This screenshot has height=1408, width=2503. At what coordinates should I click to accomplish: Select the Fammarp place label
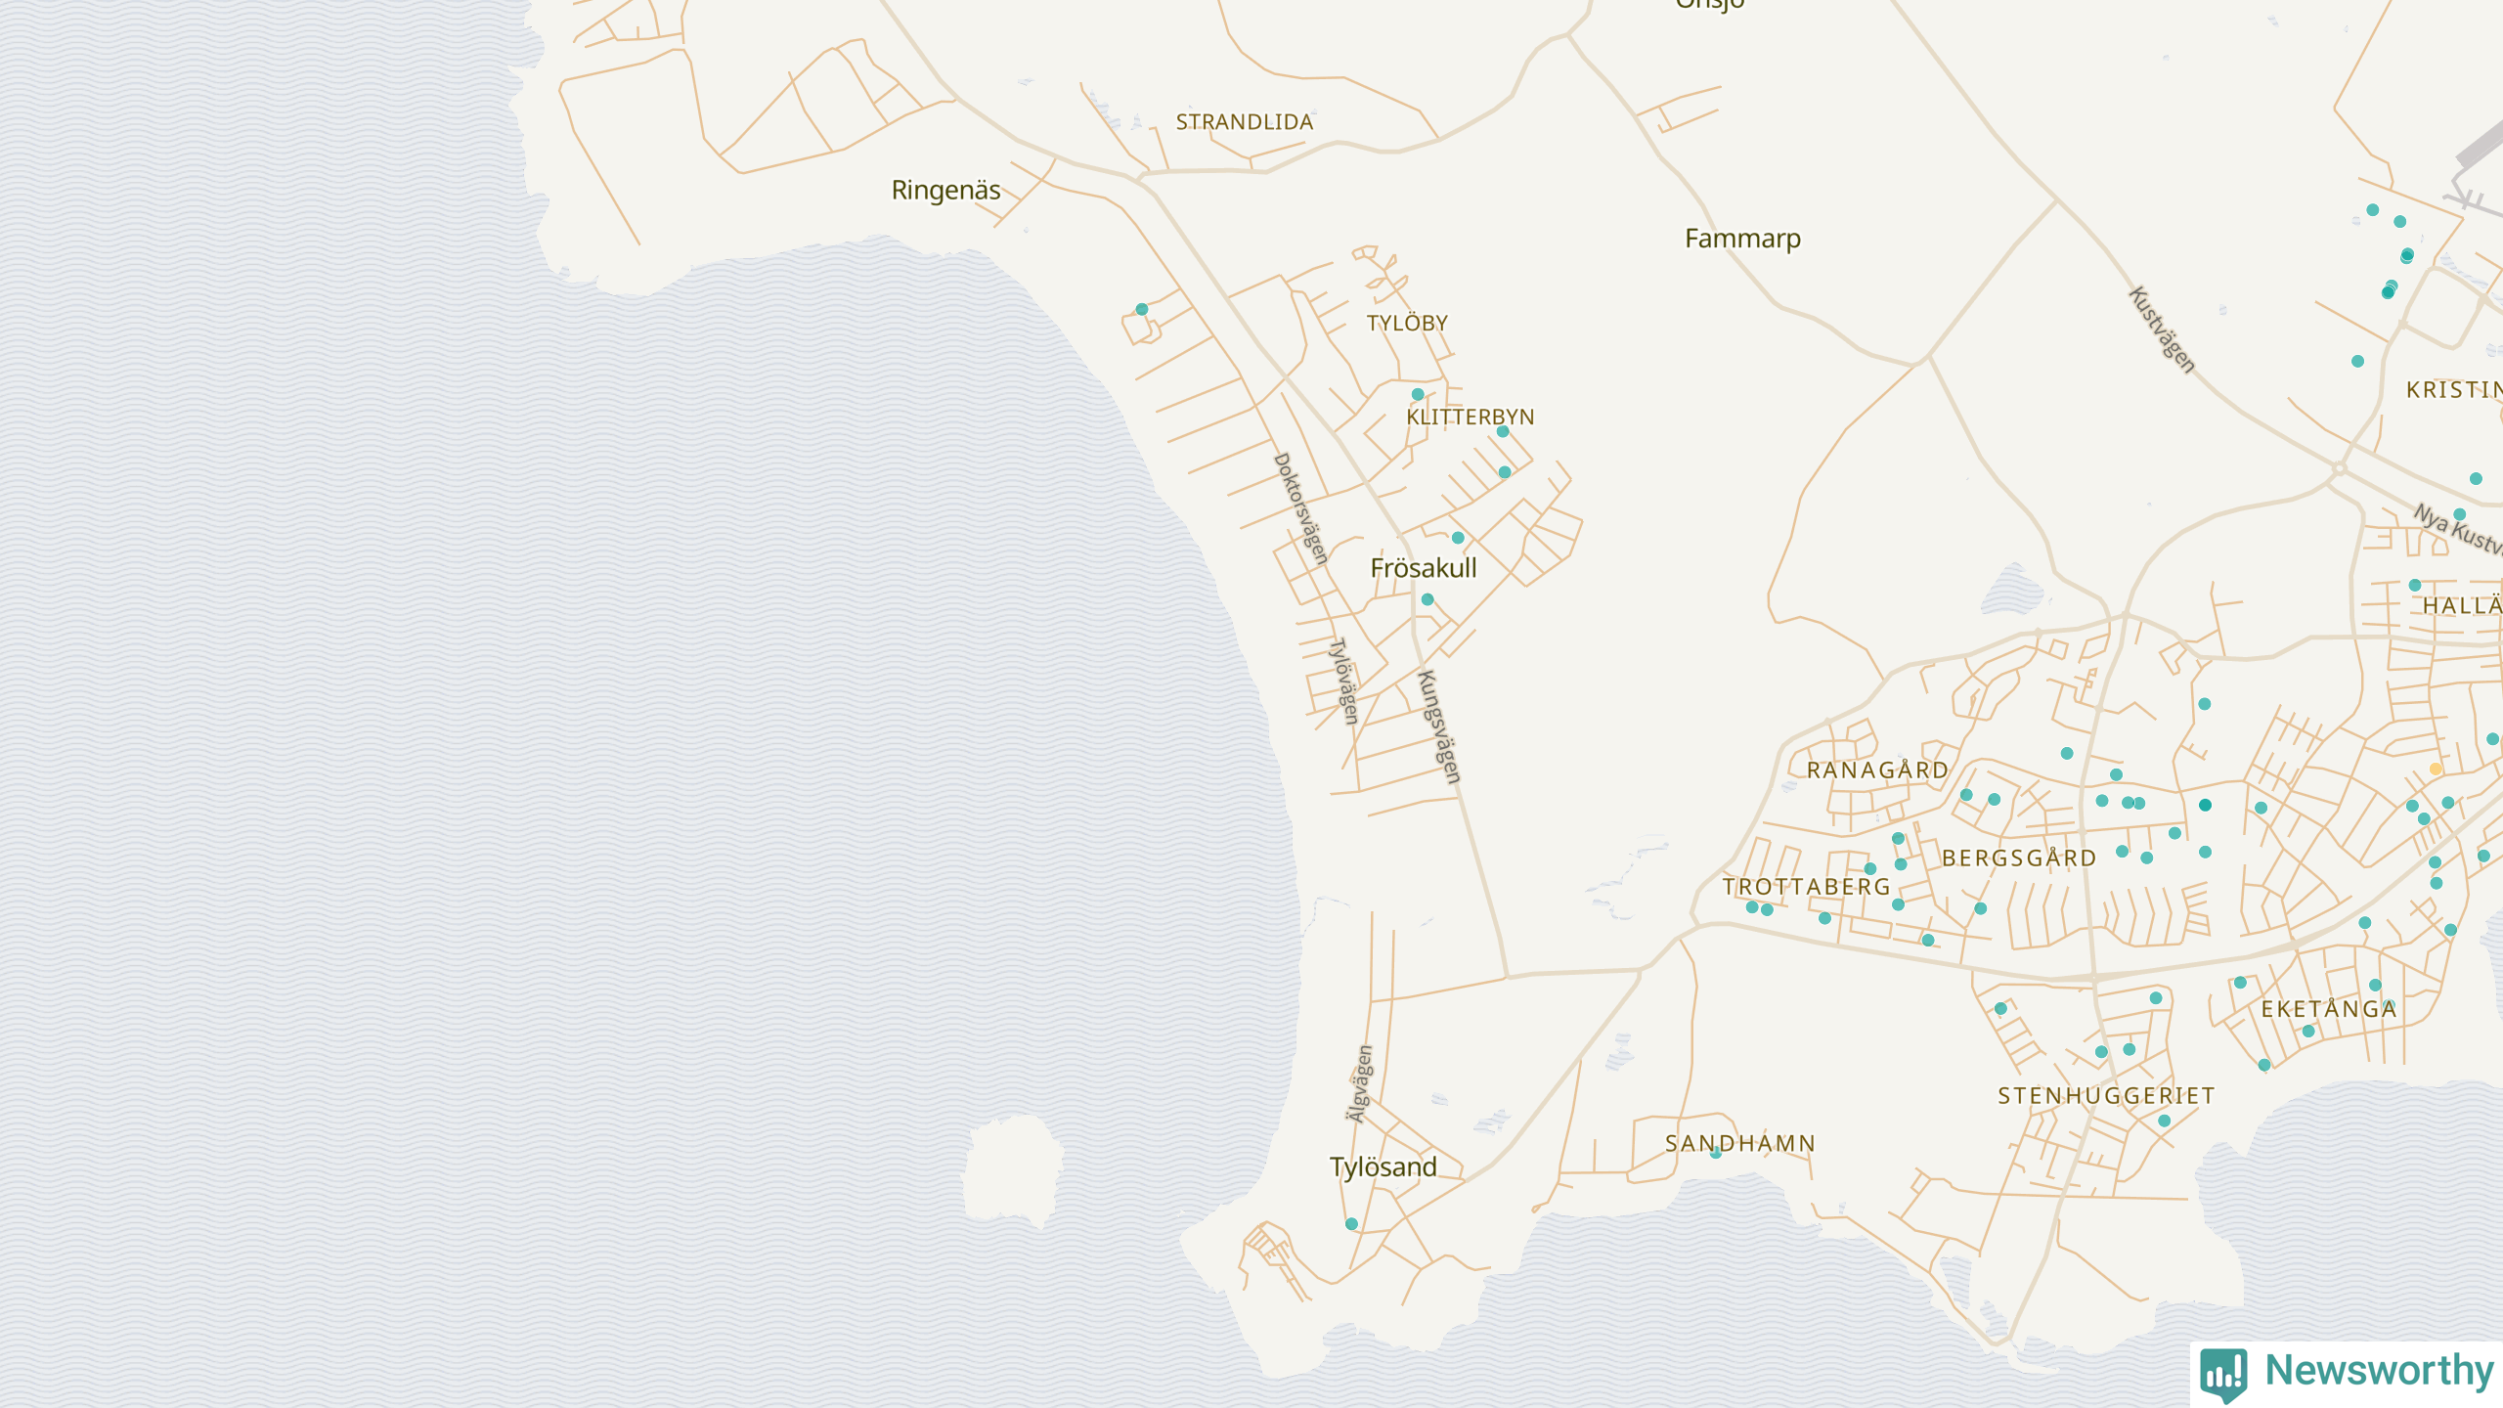1742,239
